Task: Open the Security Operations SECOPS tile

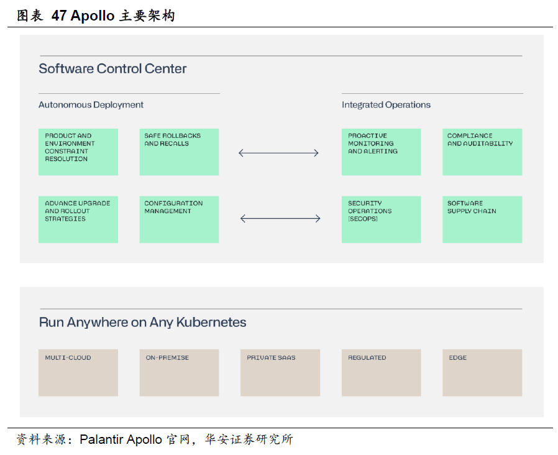Action: pyautogui.click(x=381, y=219)
